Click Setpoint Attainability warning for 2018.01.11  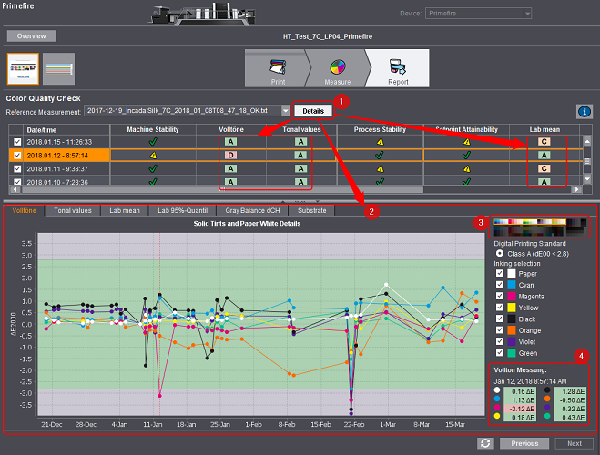467,168
